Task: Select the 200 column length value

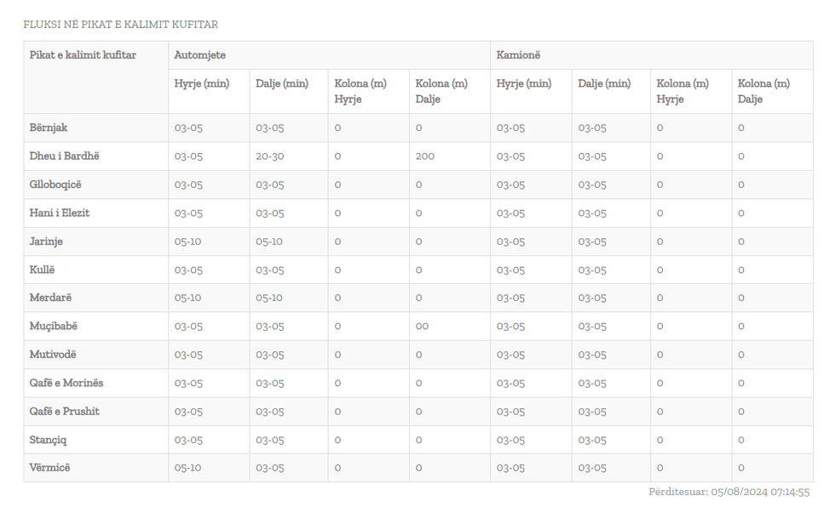Action: pos(425,157)
